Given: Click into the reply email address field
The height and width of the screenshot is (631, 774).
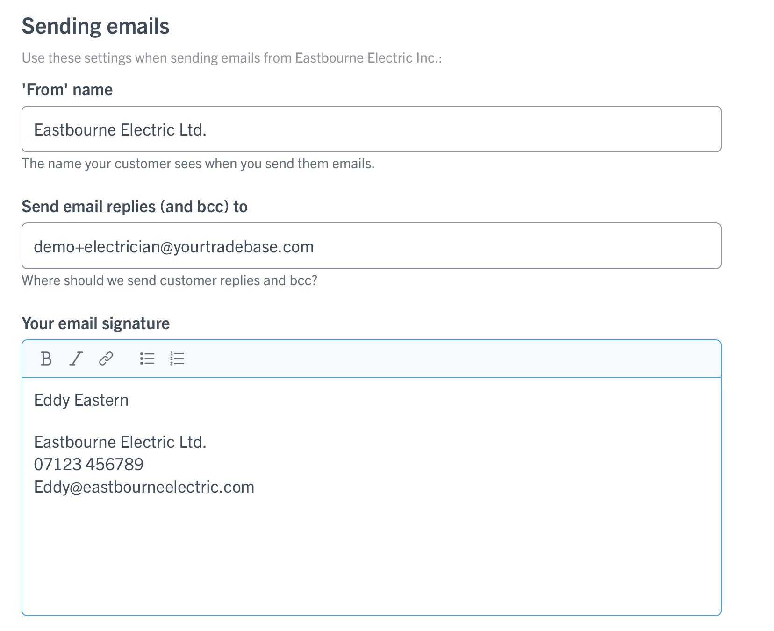Looking at the screenshot, I should point(372,246).
